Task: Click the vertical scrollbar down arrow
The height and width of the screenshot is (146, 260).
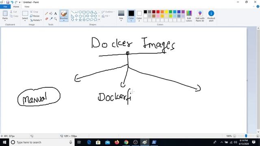Action: pos(258,132)
